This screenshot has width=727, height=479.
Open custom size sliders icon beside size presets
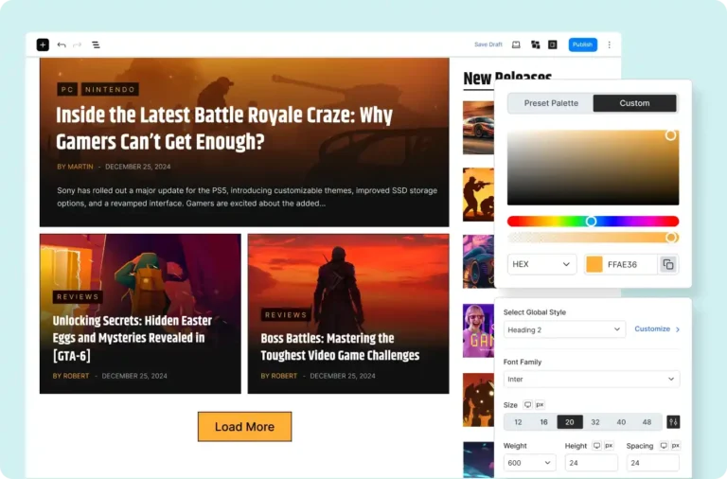click(x=673, y=422)
